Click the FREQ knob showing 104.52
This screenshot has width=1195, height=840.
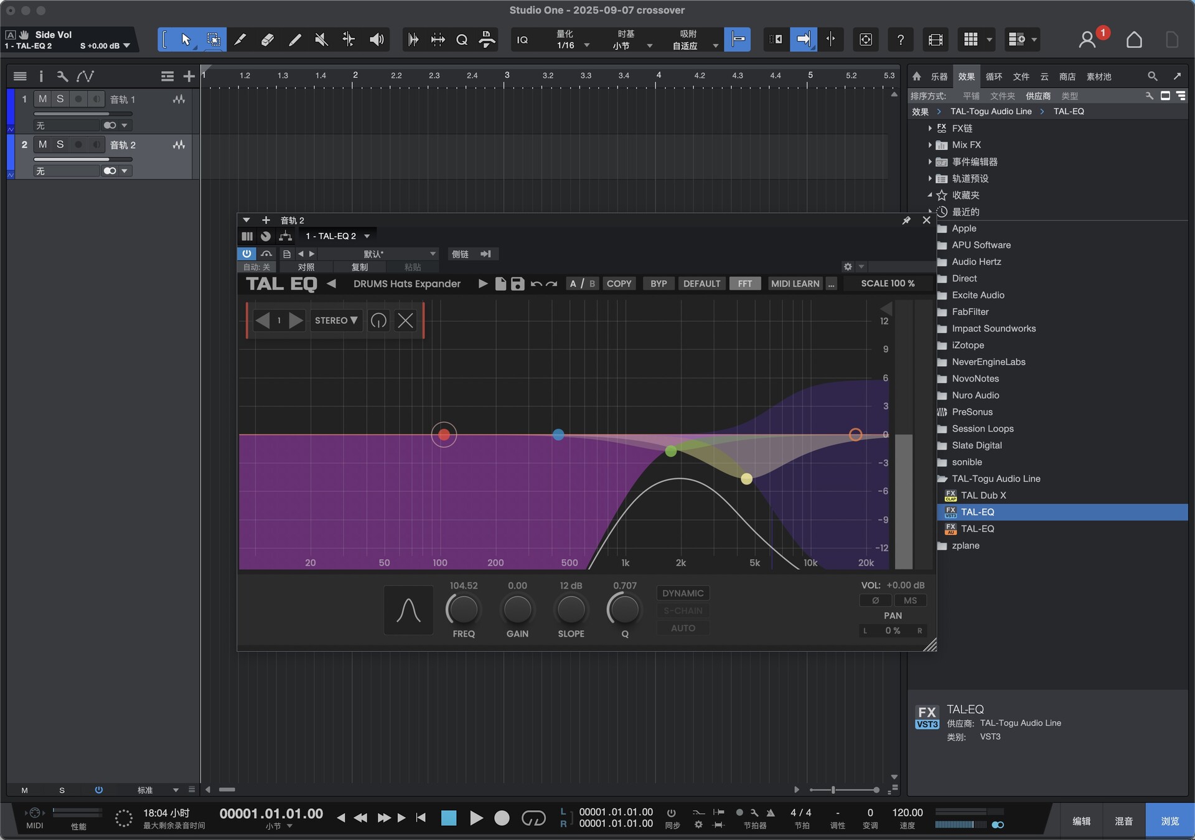tap(463, 610)
